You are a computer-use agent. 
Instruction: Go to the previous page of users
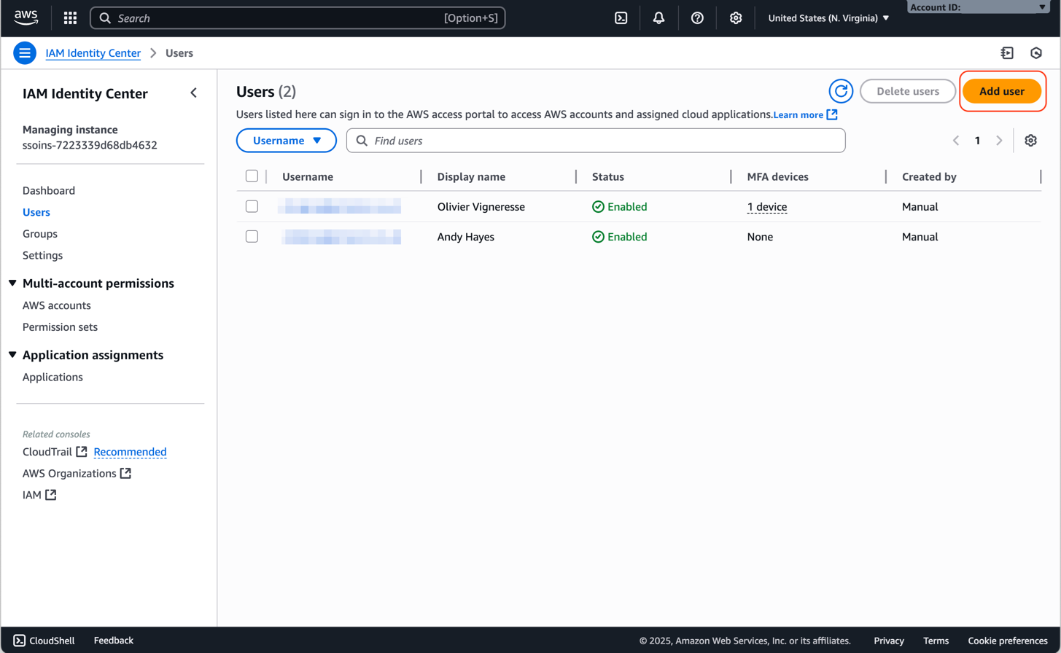(956, 141)
